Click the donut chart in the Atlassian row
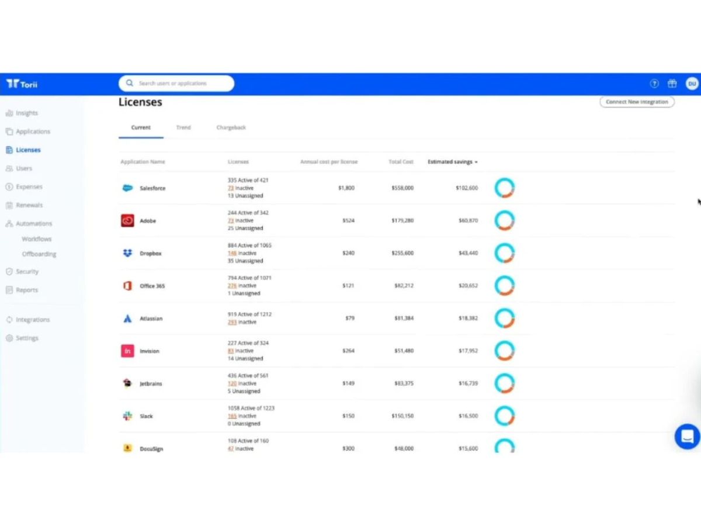Image resolution: width=701 pixels, height=526 pixels. tap(505, 319)
